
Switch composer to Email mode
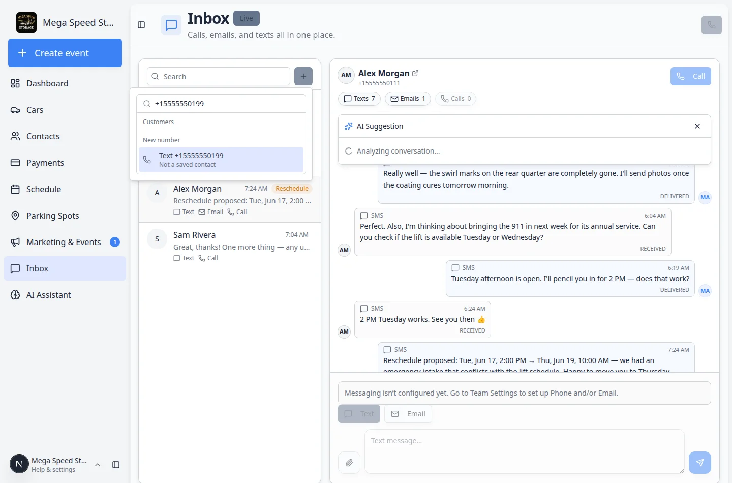tap(408, 414)
